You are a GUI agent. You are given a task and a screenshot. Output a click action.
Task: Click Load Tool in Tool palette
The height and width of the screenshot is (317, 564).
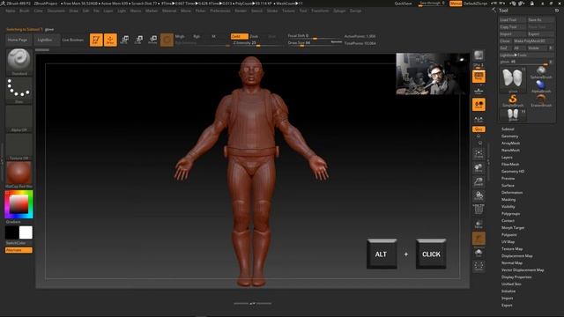coord(512,19)
